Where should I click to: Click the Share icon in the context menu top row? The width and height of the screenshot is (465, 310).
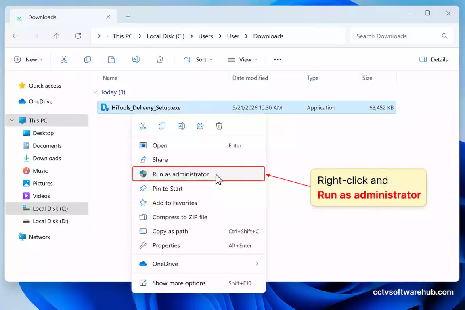200,126
